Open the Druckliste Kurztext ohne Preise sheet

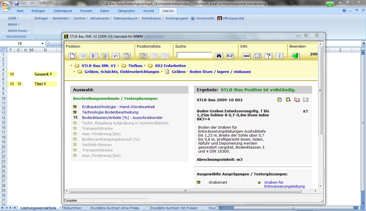[x=115, y=208]
